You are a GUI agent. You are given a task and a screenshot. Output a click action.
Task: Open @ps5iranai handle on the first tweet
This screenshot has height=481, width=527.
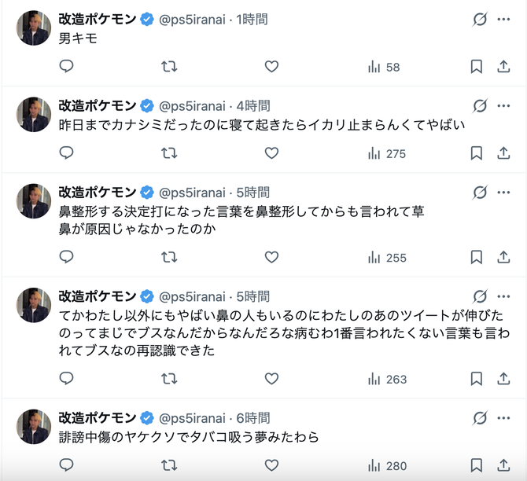click(192, 20)
